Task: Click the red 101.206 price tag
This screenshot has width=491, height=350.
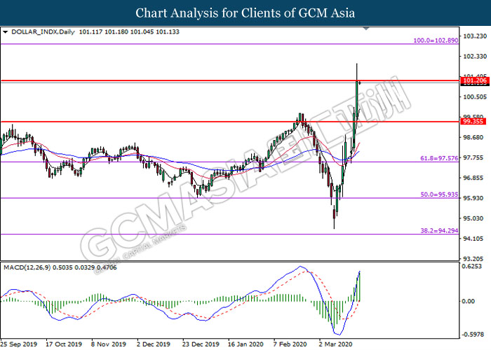Action: click(x=473, y=81)
